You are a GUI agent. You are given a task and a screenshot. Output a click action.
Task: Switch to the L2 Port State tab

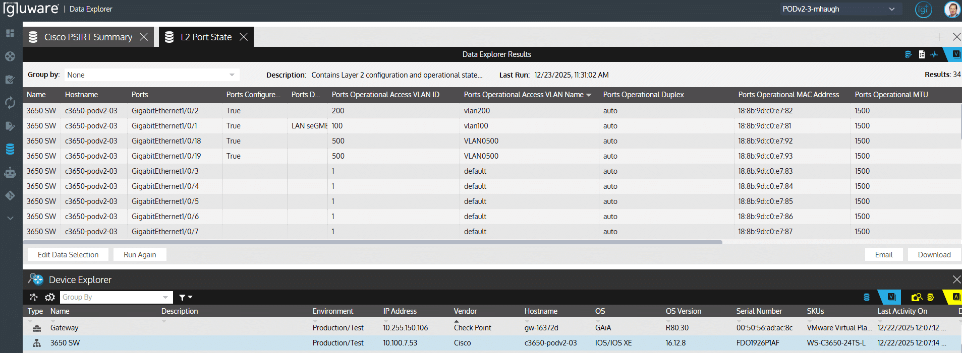click(x=206, y=37)
